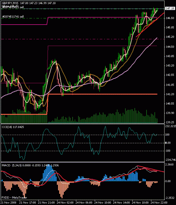Screen dimensions: 176x205
Task: Click the 21 Nov 21:00 time axis label
Action: coord(46,202)
